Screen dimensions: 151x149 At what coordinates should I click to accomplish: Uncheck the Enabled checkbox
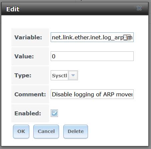54,113
